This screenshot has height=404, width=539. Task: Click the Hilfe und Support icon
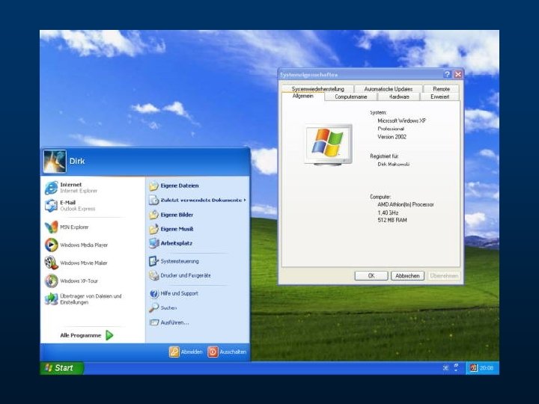click(153, 293)
